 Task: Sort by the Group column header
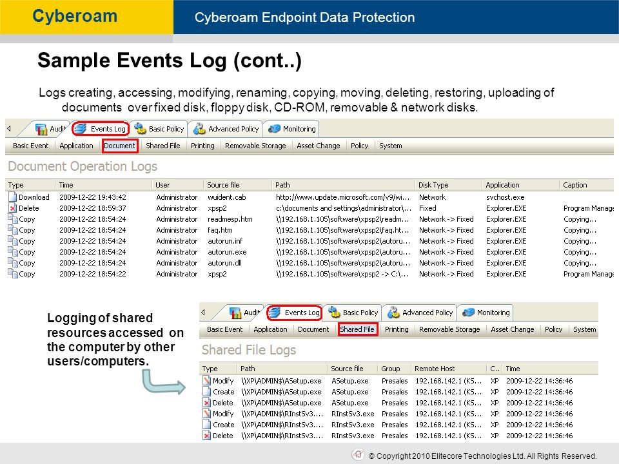pyautogui.click(x=395, y=369)
